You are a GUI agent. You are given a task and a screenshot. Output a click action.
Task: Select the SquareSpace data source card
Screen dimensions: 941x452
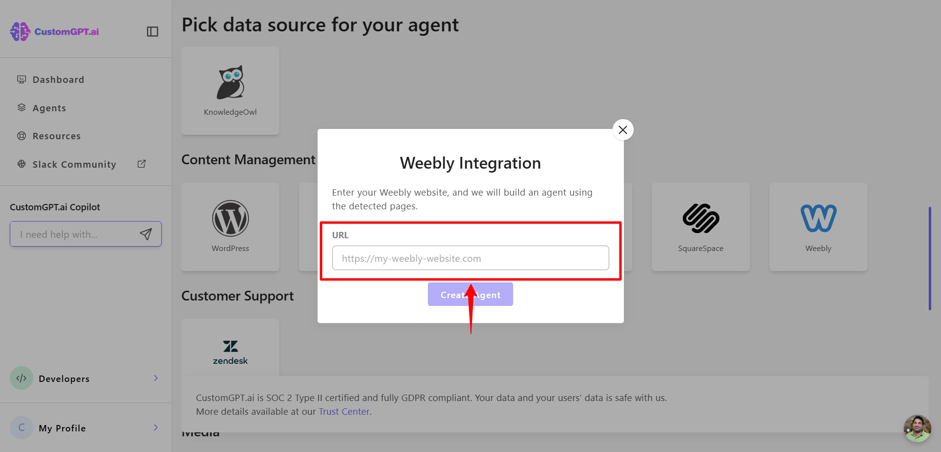pos(701,227)
